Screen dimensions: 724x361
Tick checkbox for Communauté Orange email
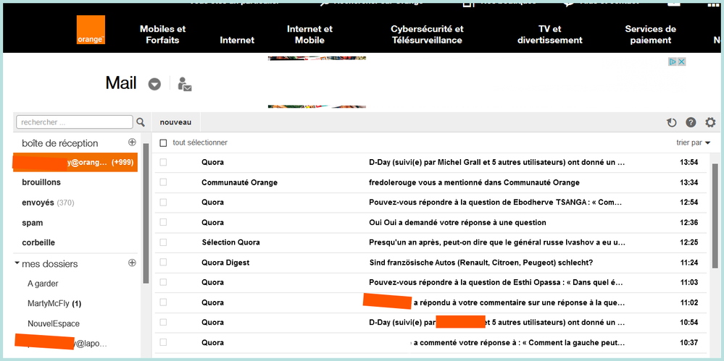(x=163, y=182)
